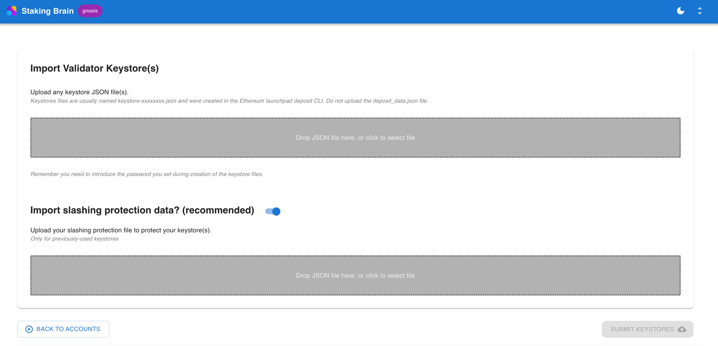This screenshot has height=346, width=718.
Task: Click the Staking Brain title text
Action: tap(48, 11)
